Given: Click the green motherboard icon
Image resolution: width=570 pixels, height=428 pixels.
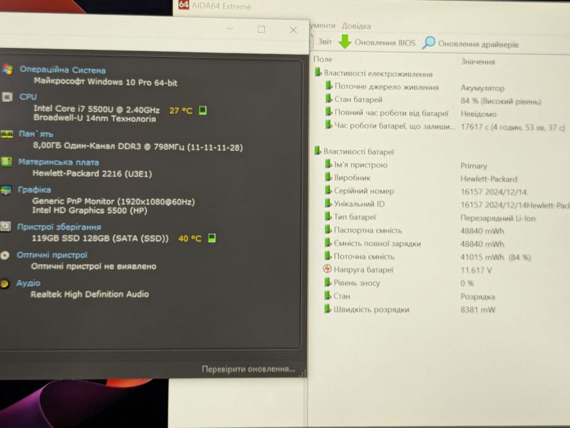Looking at the screenshot, I should tap(6, 162).
